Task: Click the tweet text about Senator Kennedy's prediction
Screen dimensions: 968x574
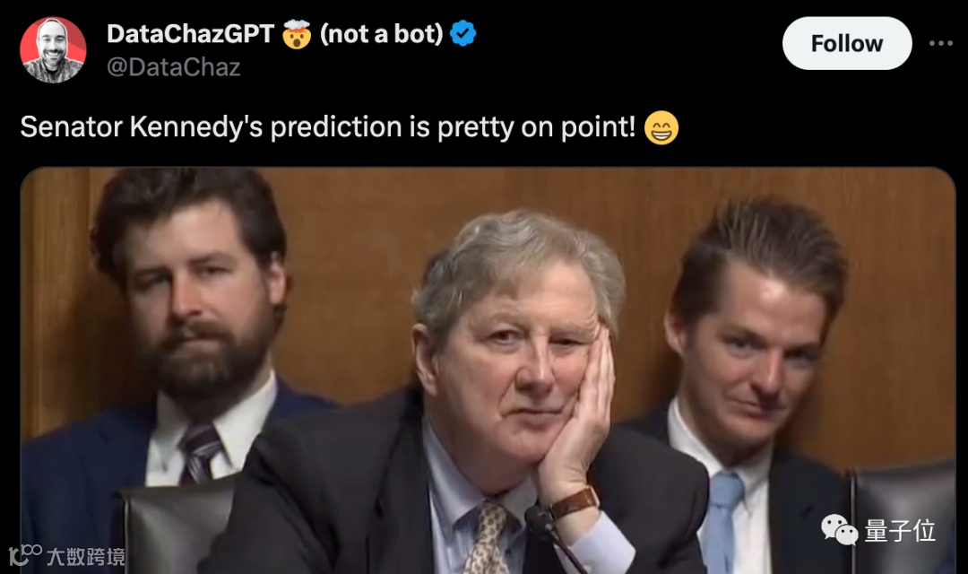Action: tap(328, 127)
